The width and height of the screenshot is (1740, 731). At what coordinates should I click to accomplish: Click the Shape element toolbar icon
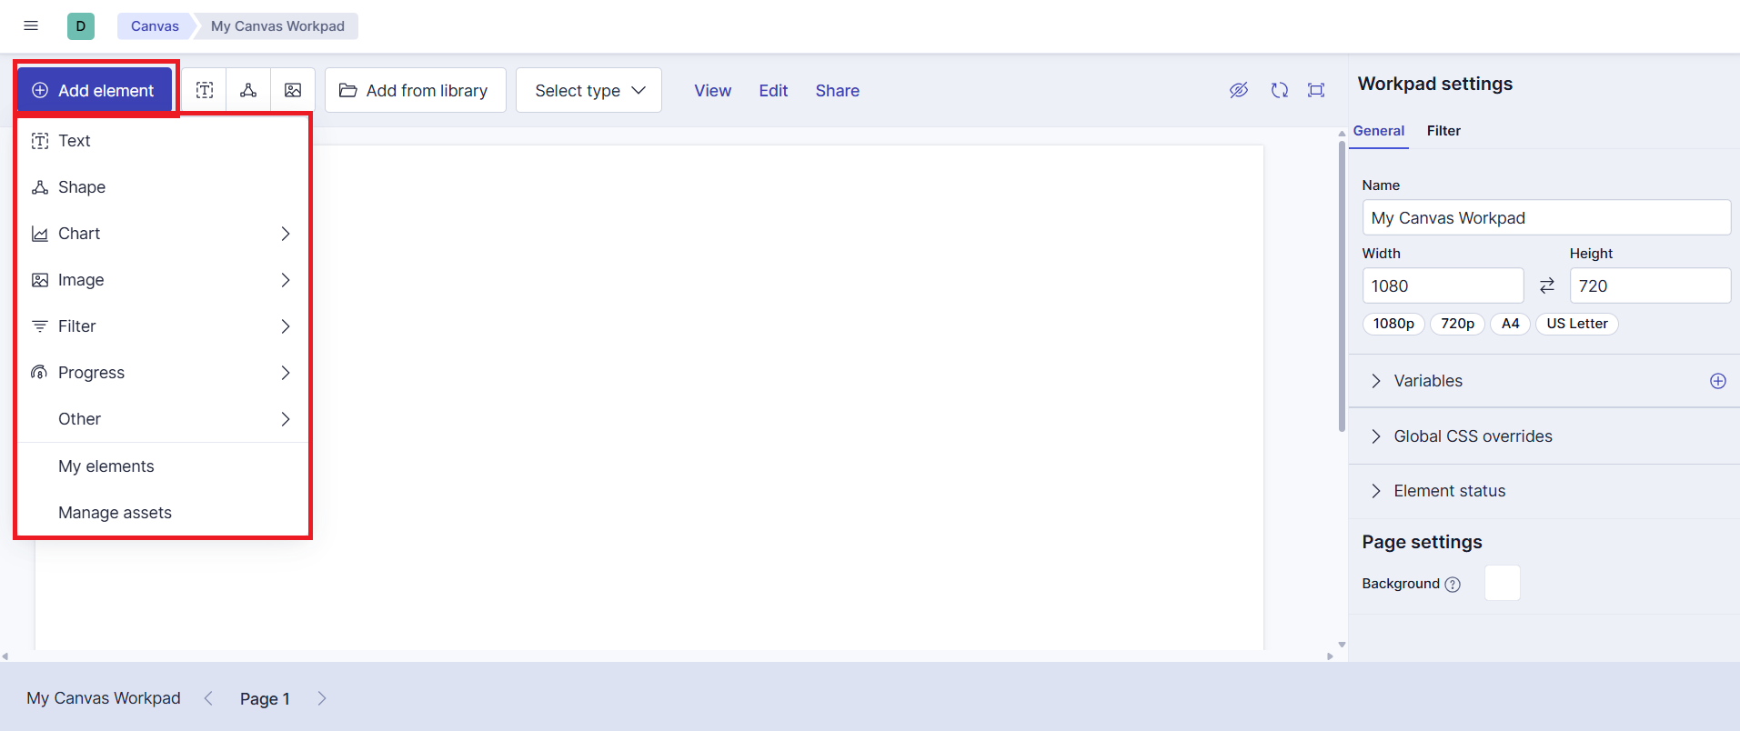click(x=248, y=90)
